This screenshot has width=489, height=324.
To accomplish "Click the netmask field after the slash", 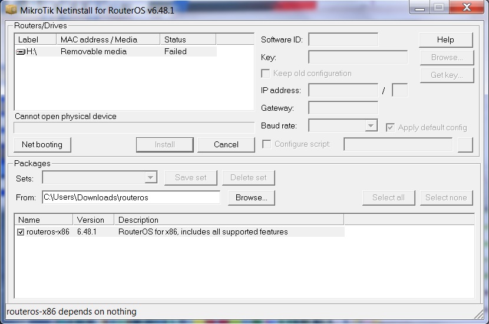I will 399,91.
